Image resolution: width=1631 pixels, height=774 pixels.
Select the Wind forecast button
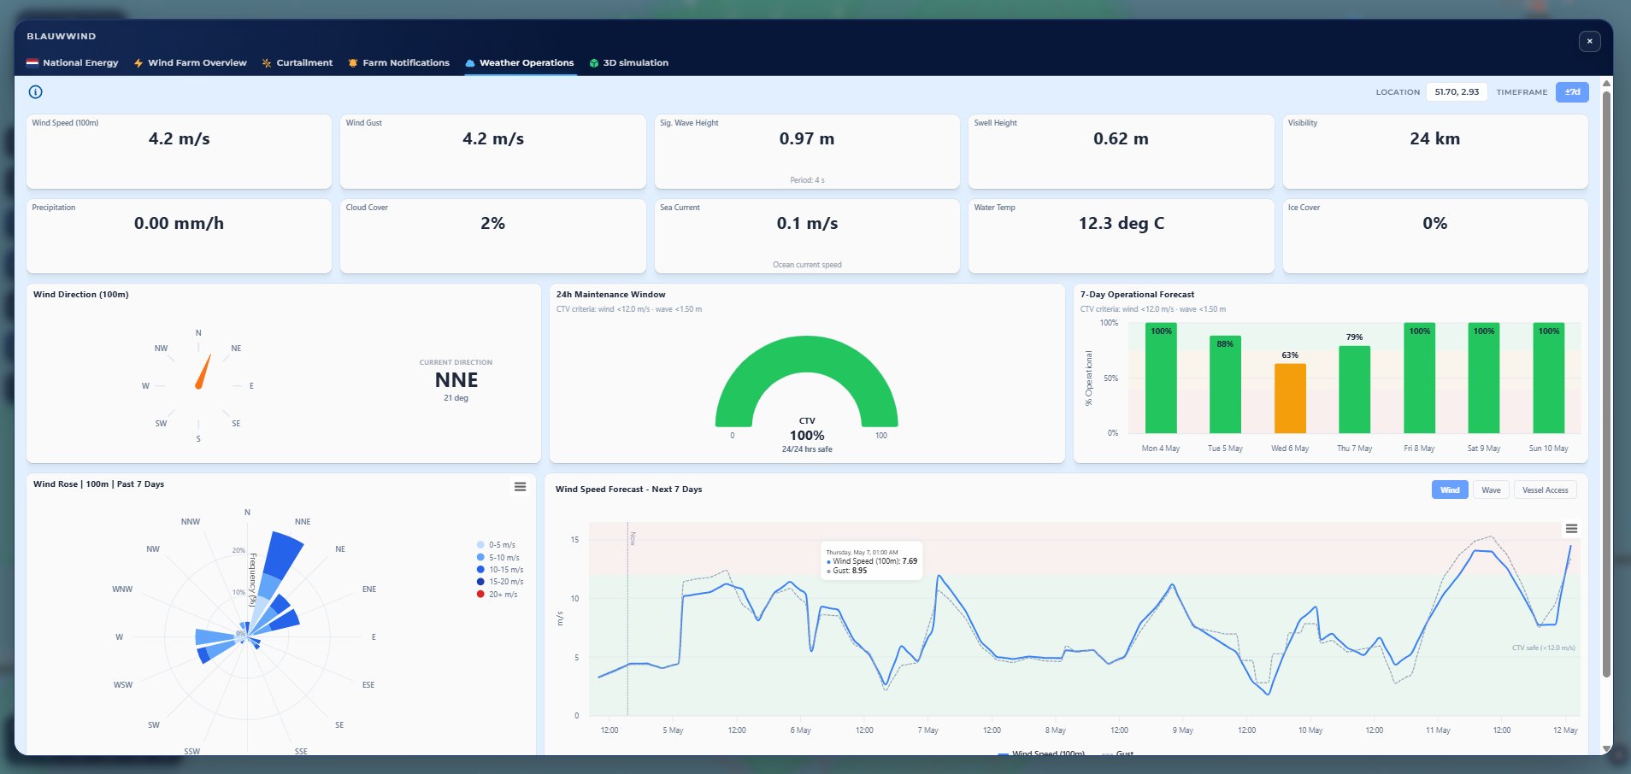point(1450,490)
